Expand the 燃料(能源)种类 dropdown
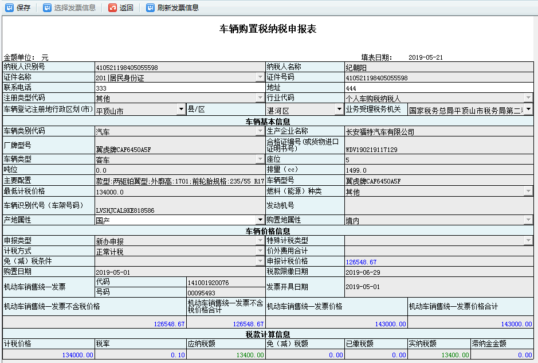This screenshot has height=363, width=538. (528, 192)
